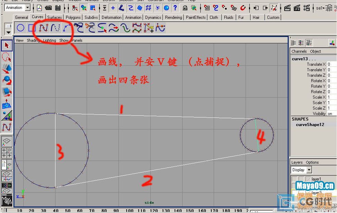The height and width of the screenshot is (213, 337).
Task: Click the Save Scene disk icon
Action: point(58,8)
